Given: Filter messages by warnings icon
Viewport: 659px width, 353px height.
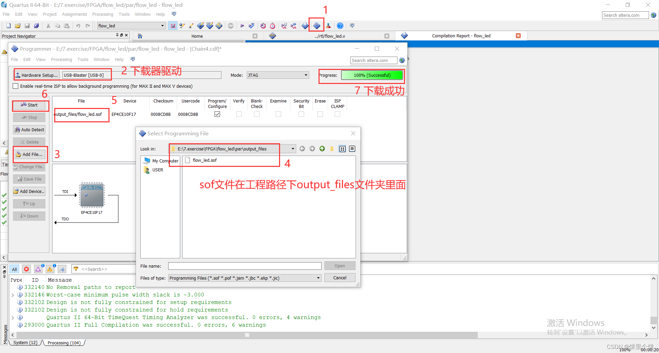Looking at the screenshot, I should coord(50,269).
